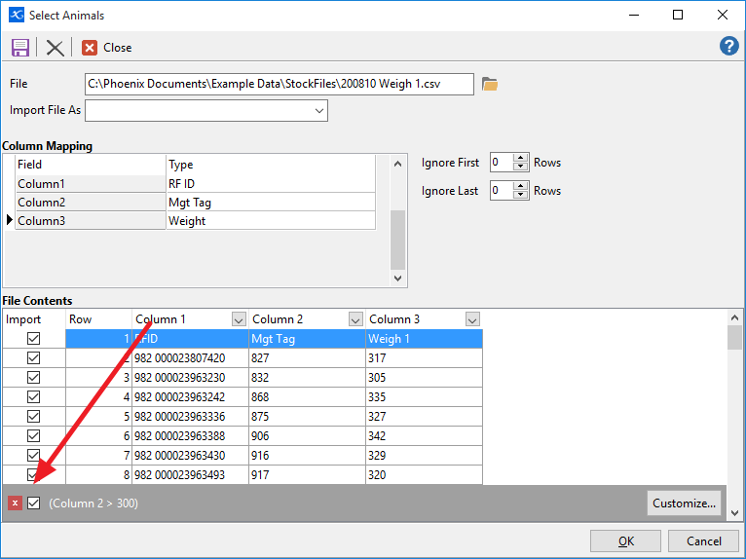
Task: Increase the Ignore Last rows value
Action: (521, 186)
